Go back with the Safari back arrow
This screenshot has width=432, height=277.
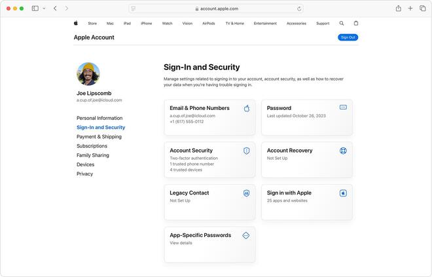point(55,9)
